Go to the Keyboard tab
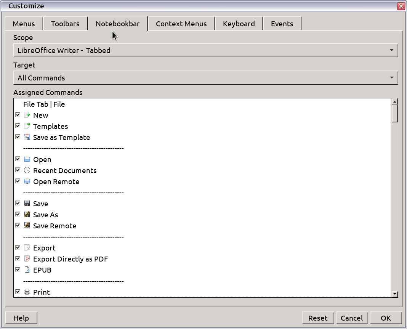Screen dimensions: 407x329 point(239,24)
